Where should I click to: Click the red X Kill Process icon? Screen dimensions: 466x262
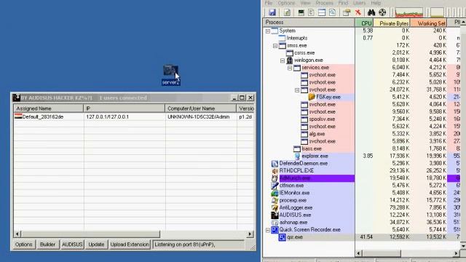pos(358,12)
